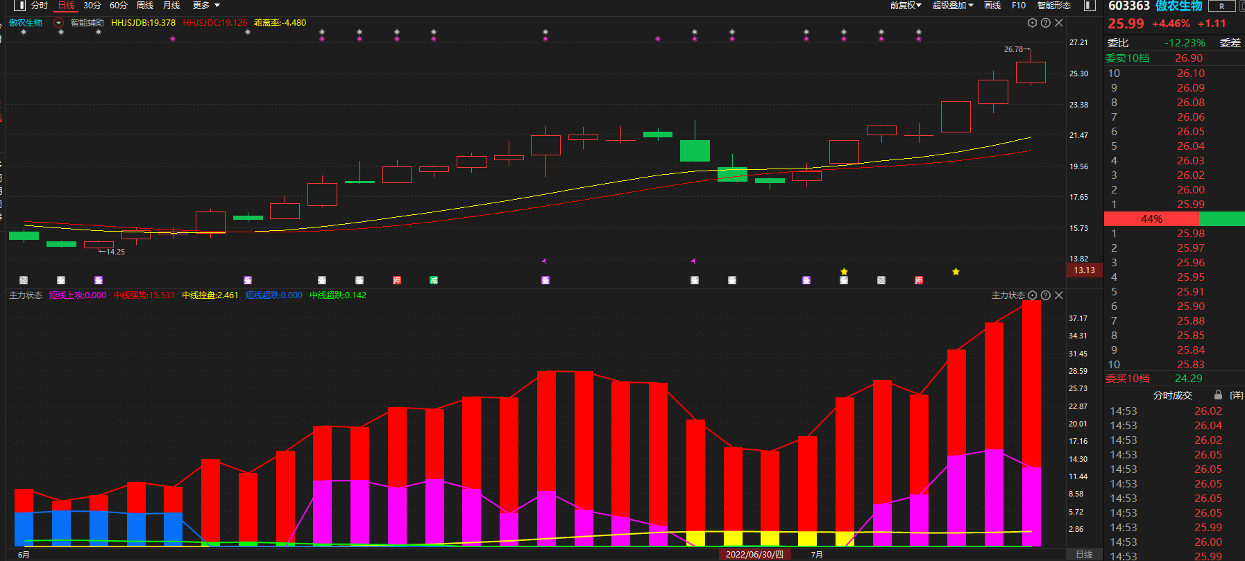1245x561 pixels.
Task: Expand the 更多 period dropdown
Action: [206, 6]
